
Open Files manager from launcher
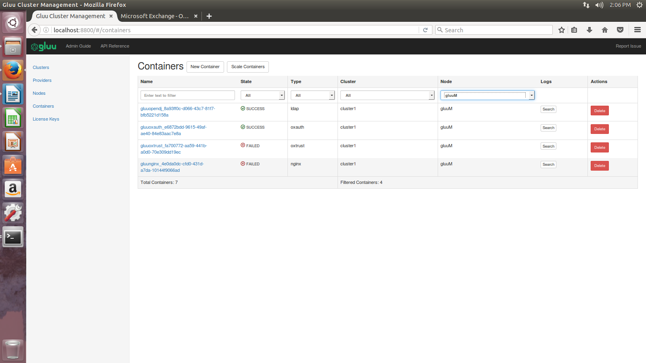coord(13,47)
